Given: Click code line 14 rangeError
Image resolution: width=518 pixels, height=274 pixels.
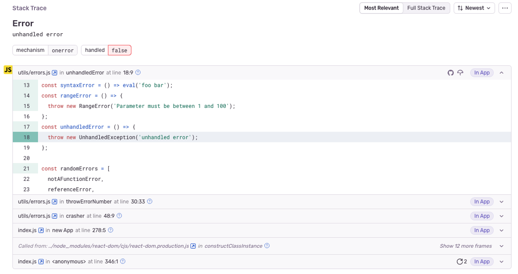Looking at the screenshot, I should pyautogui.click(x=262, y=96).
